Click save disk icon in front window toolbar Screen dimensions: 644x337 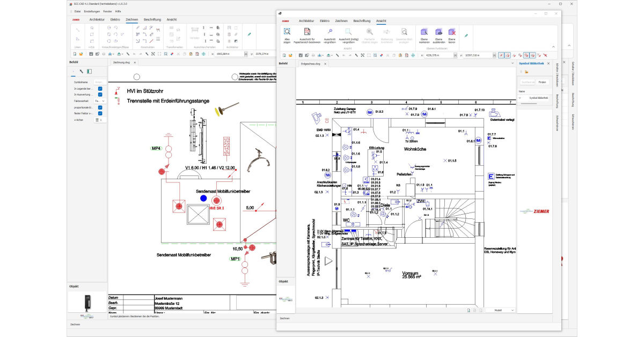click(301, 55)
